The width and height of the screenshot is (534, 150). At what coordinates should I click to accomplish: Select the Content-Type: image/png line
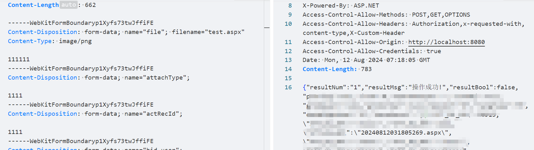pyautogui.click(x=50, y=41)
